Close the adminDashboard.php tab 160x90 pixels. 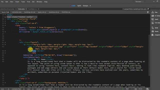tap(16, 9)
